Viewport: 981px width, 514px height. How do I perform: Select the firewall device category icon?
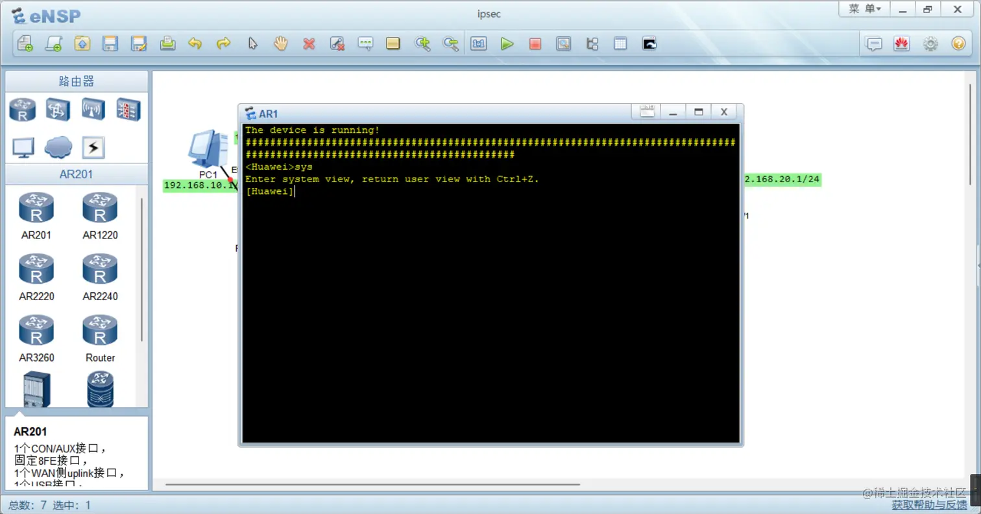click(128, 109)
